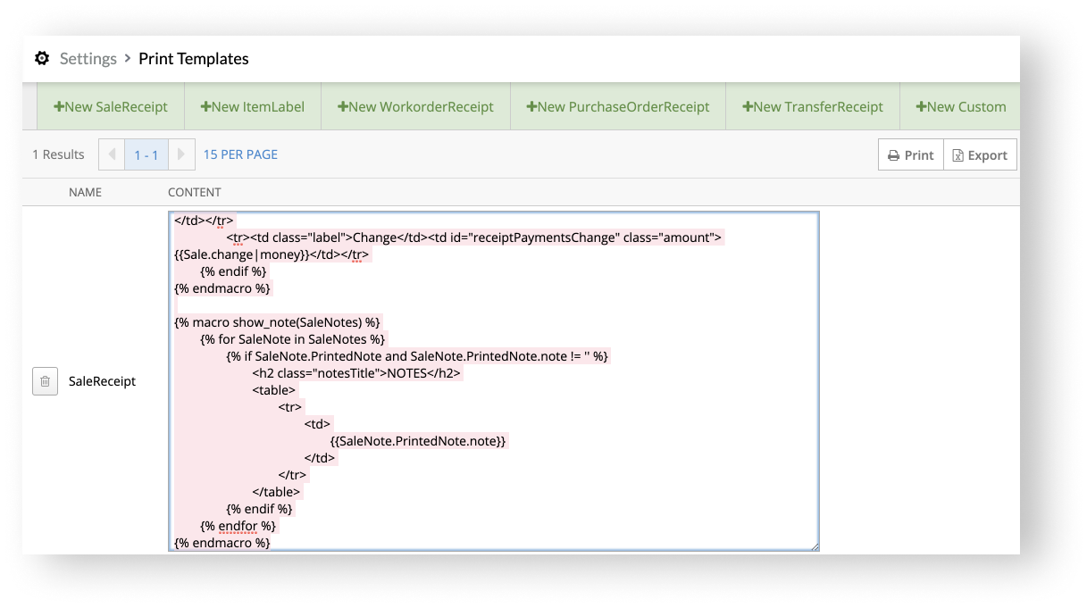Image resolution: width=1087 pixels, height=608 pixels.
Task: Create a New SaleReceipt template
Action: pos(111,106)
